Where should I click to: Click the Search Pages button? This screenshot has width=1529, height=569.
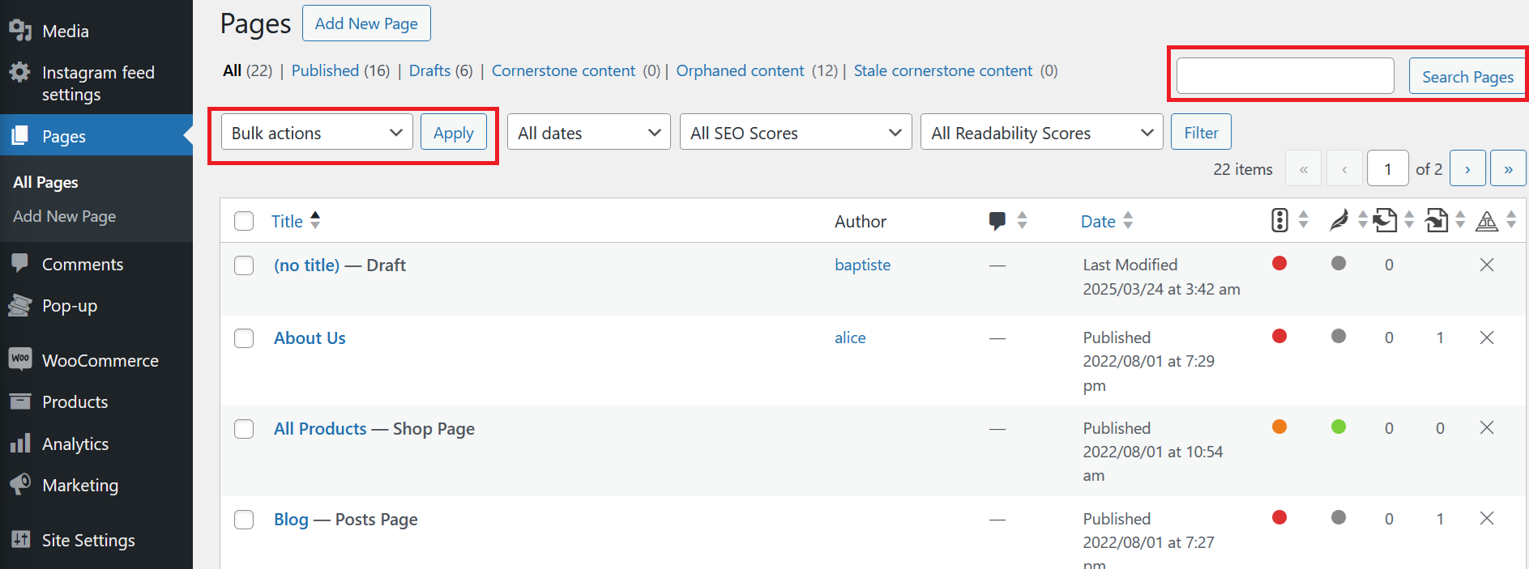click(x=1467, y=77)
